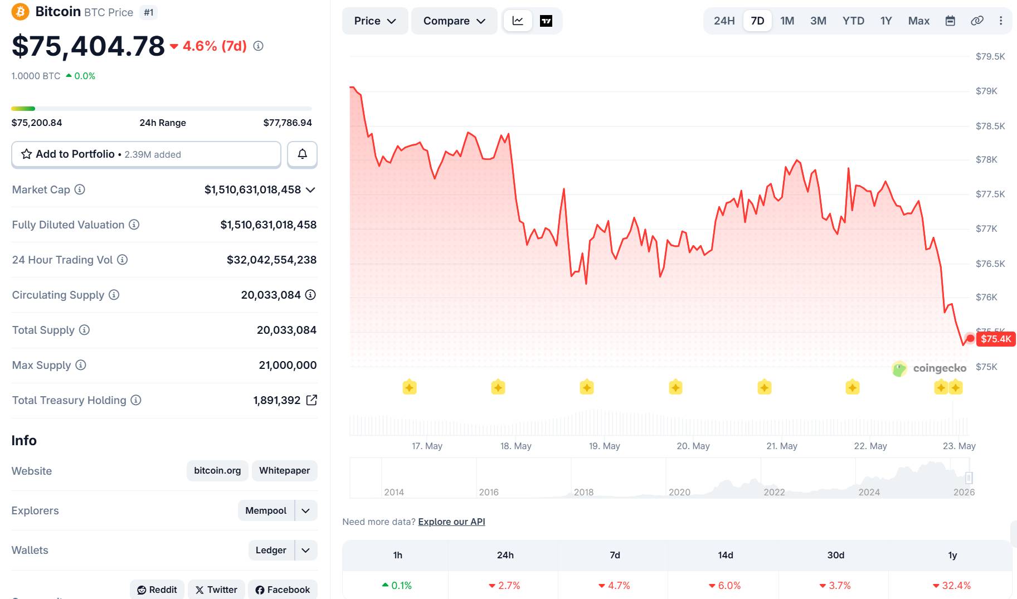Open Fully Diluted Valuation info icon

pos(134,225)
